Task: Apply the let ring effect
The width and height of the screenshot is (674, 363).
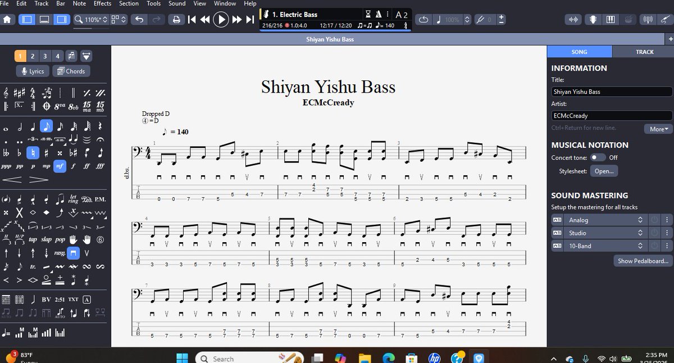Action: (74, 200)
